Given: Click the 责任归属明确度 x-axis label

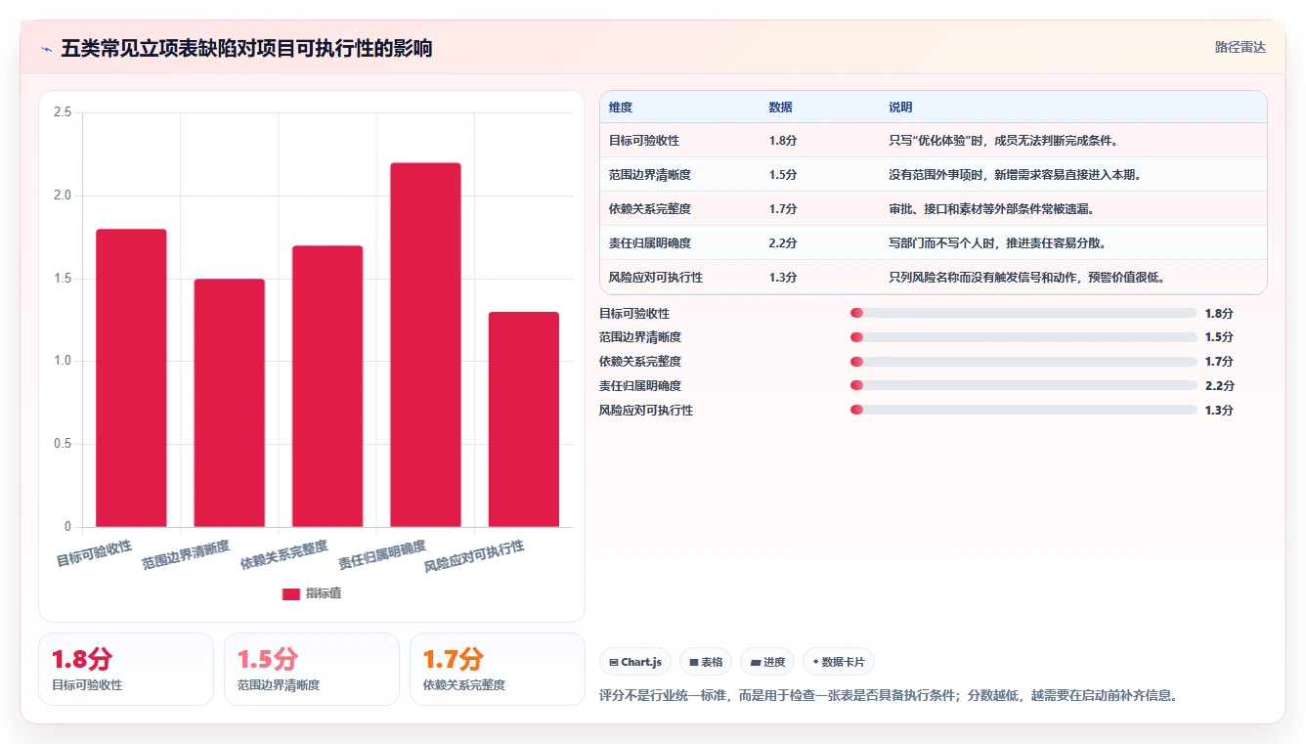Looking at the screenshot, I should pos(382,554).
